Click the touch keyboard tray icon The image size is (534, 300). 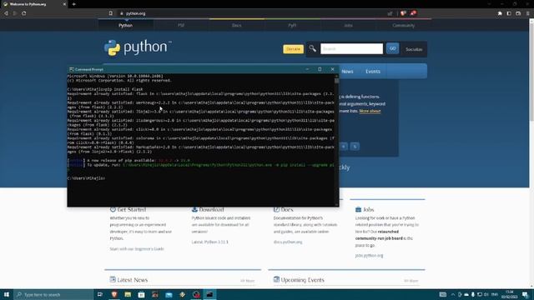[x=443, y=294]
